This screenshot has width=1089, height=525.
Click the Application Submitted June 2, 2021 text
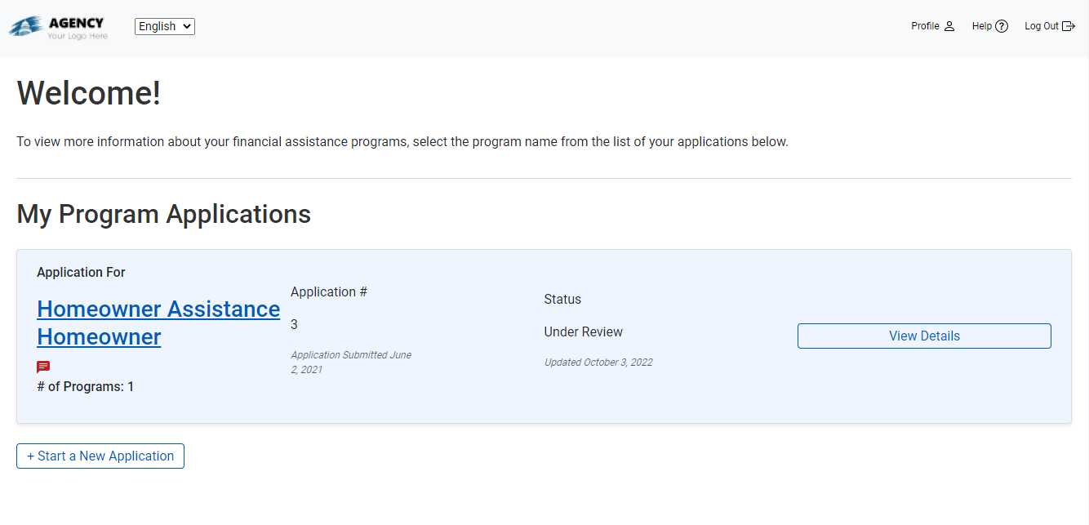click(351, 362)
